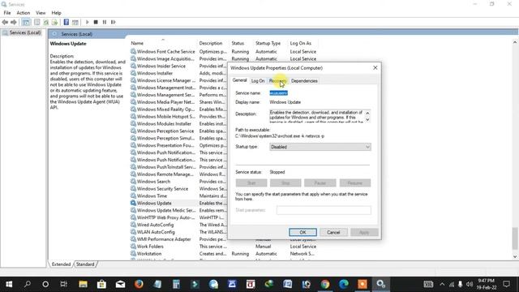Click services list scroll-up arrow
519x292 pixels.
point(515,42)
